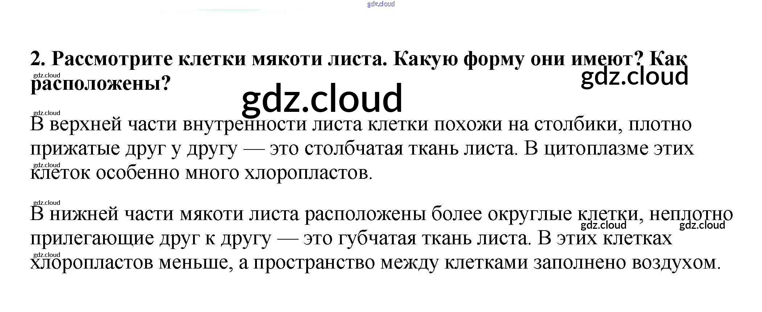Click the largest gdz.cloud watermark
Viewport: 762px width, 312px height.
322,98
